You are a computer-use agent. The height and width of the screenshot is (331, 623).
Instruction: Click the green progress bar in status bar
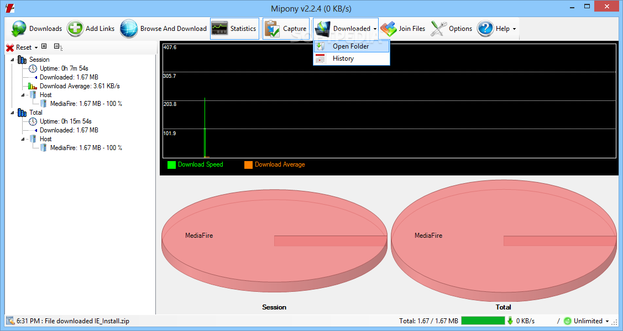pyautogui.click(x=483, y=321)
